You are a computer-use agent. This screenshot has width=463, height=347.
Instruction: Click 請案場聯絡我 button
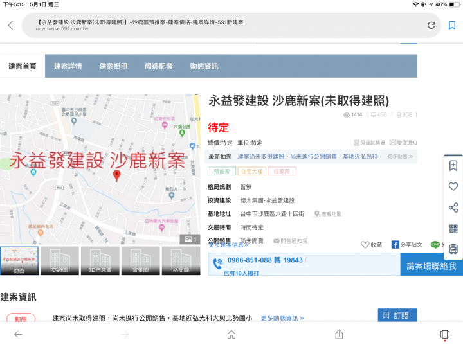click(431, 266)
